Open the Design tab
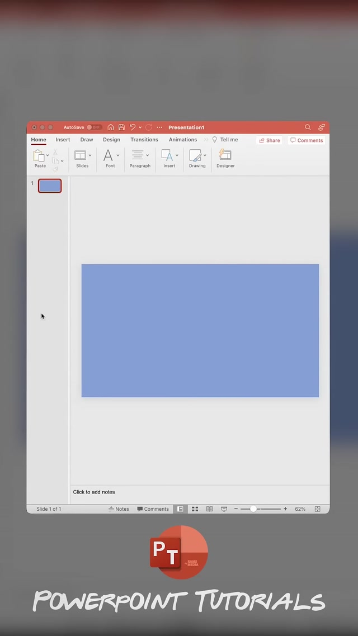358x636 pixels. (x=111, y=140)
